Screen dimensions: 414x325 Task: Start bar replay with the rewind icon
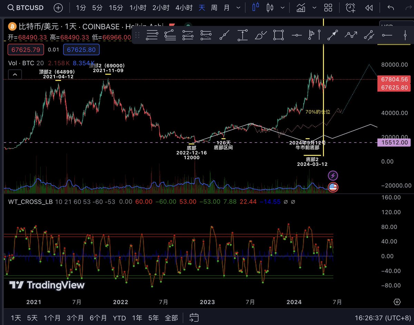(369, 8)
